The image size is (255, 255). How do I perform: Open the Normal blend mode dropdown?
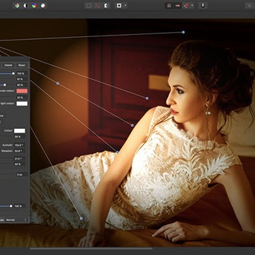click(x=16, y=220)
